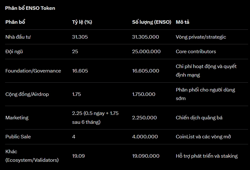Click the 'Mô tả' column header
This screenshot has width=250, height=170.
tap(183, 22)
